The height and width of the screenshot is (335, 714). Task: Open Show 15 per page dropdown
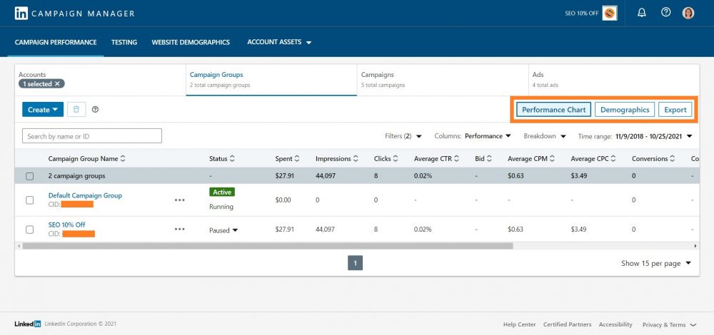click(655, 263)
